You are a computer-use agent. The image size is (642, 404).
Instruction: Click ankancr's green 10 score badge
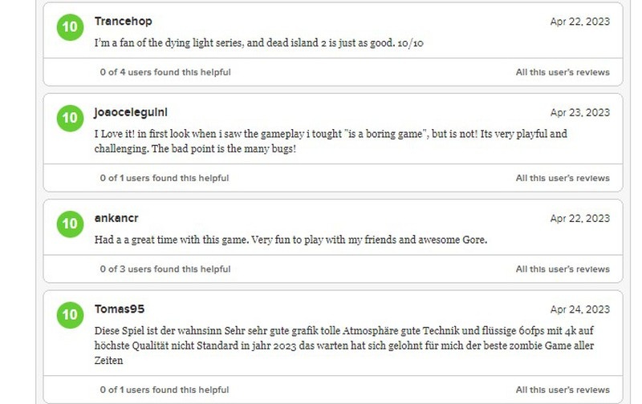click(x=70, y=224)
